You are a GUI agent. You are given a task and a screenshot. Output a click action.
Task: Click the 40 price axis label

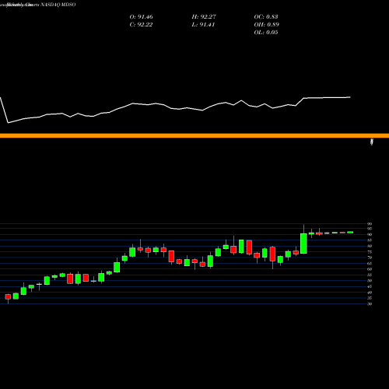(x=370, y=293)
